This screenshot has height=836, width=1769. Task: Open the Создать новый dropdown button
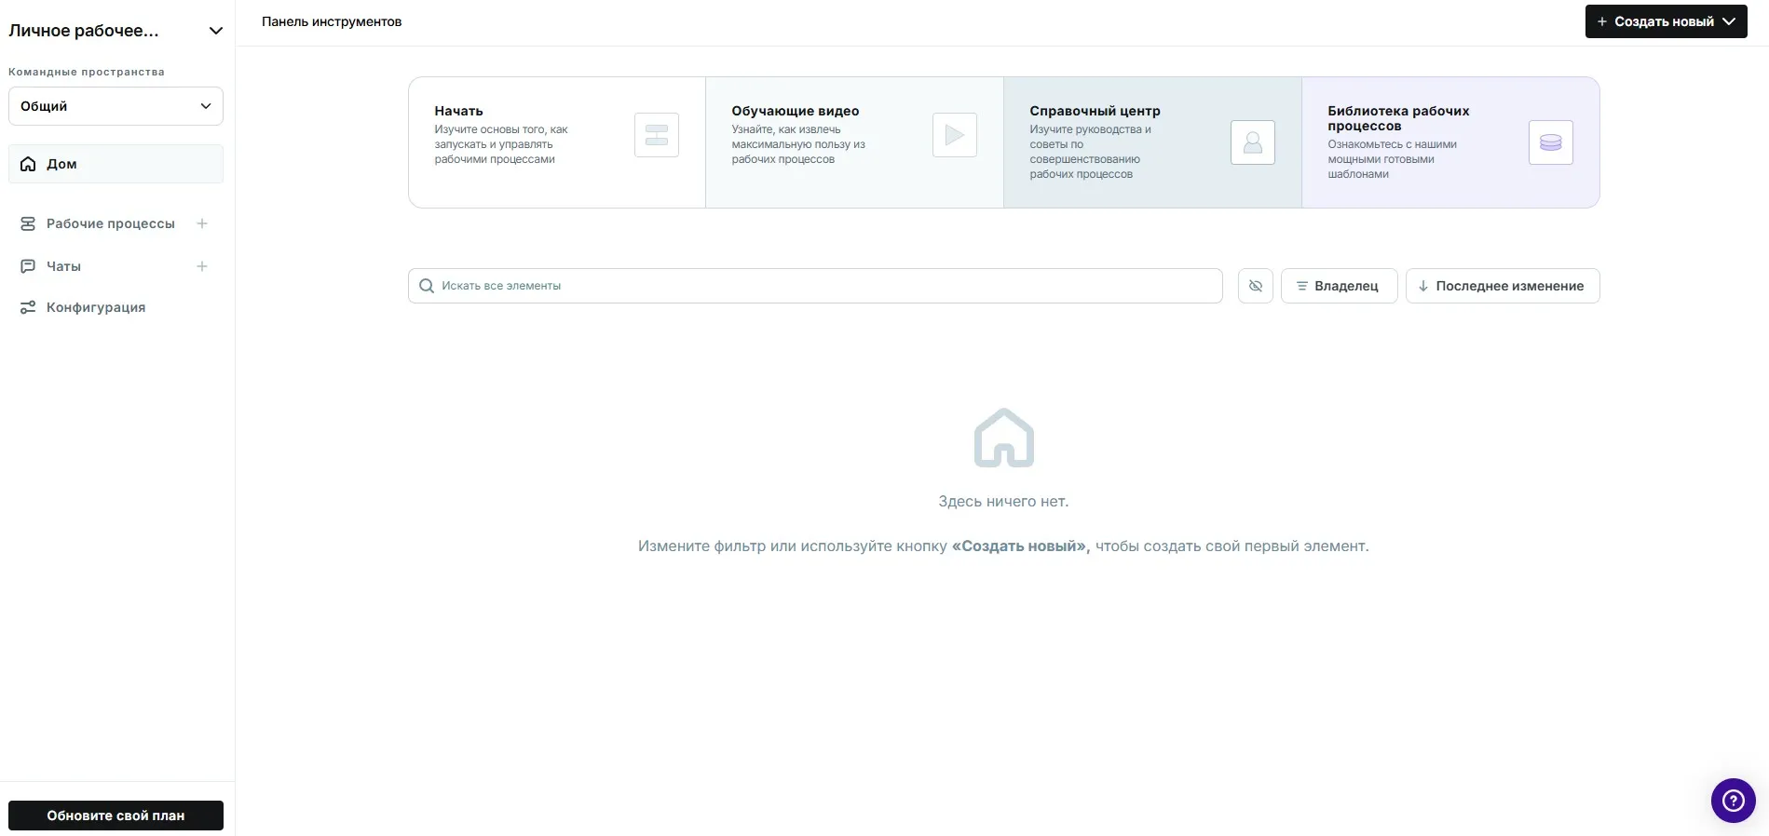(1667, 21)
